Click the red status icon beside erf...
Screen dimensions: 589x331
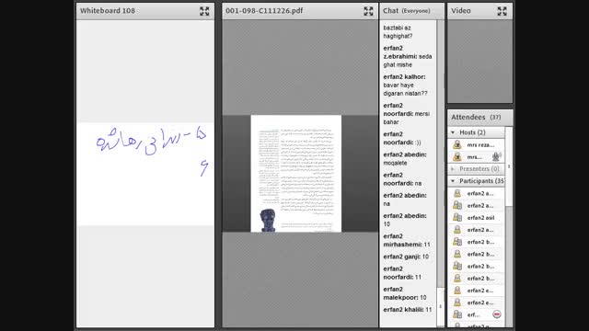click(497, 314)
